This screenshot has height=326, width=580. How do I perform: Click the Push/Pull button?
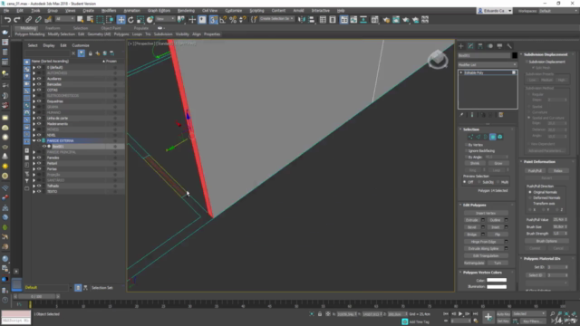point(535,171)
